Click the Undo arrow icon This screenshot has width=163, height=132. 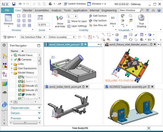tap(20, 4)
